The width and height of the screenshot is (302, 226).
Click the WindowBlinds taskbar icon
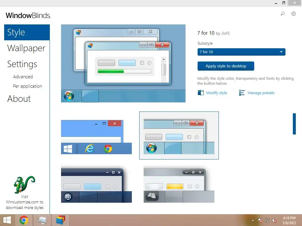pyautogui.click(x=60, y=220)
